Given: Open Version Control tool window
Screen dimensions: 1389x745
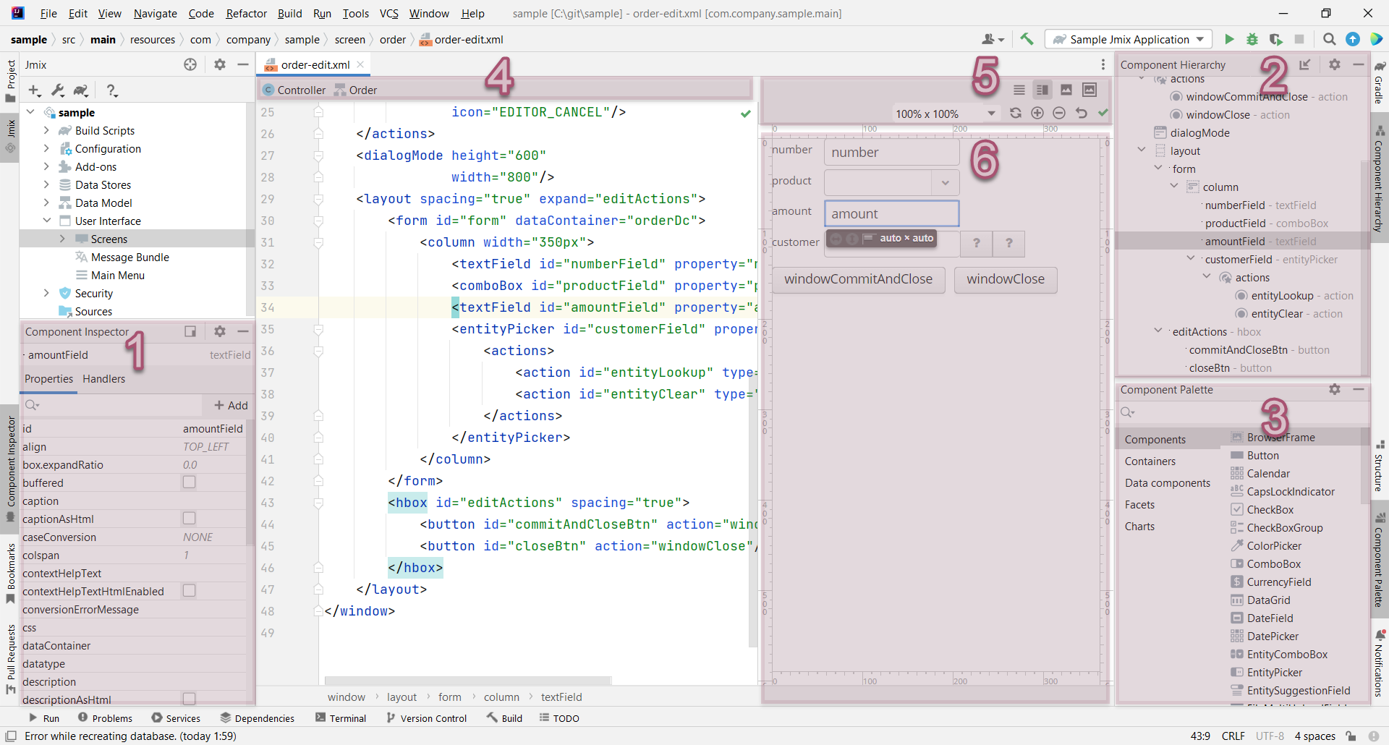Looking at the screenshot, I should 427,718.
